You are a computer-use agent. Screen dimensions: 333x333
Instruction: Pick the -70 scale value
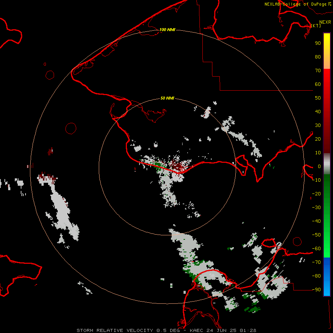tap(316, 262)
